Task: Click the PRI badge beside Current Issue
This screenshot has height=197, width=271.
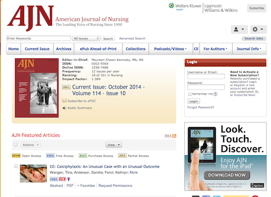Action: click(x=66, y=87)
